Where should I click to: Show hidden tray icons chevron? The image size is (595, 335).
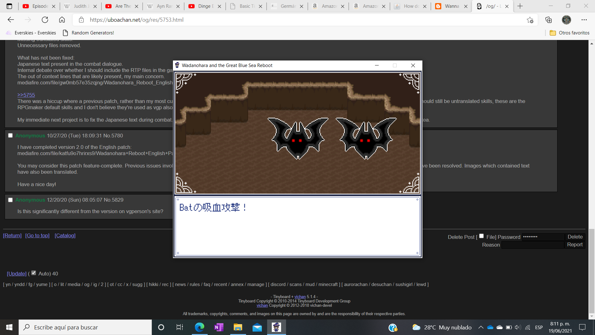(481, 327)
